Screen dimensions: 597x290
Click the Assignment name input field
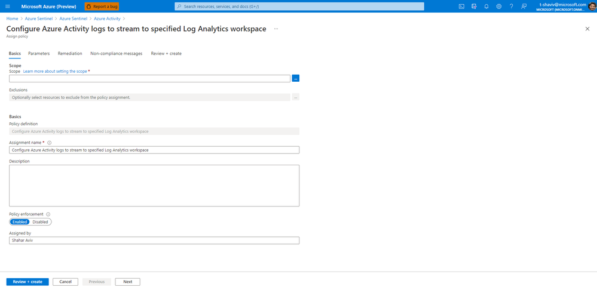[154, 150]
